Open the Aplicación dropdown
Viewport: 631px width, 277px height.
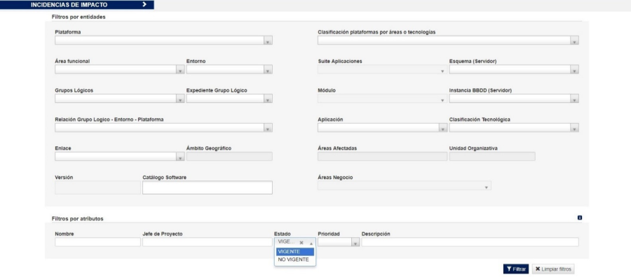tap(443, 128)
